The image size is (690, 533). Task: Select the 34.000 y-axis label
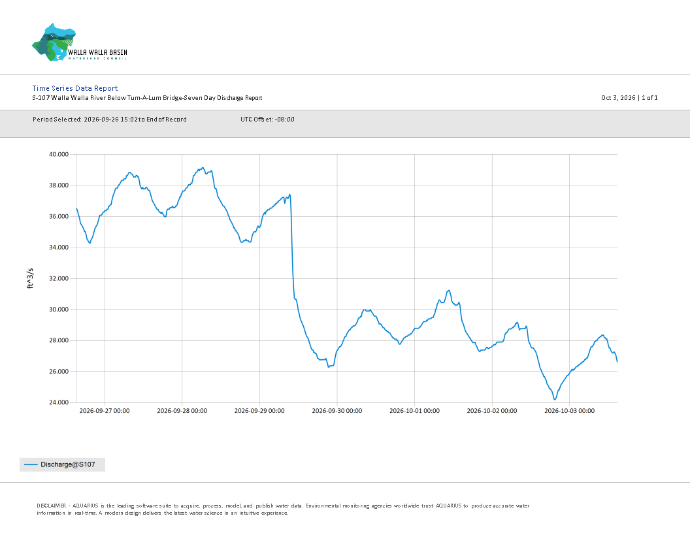[x=59, y=248]
